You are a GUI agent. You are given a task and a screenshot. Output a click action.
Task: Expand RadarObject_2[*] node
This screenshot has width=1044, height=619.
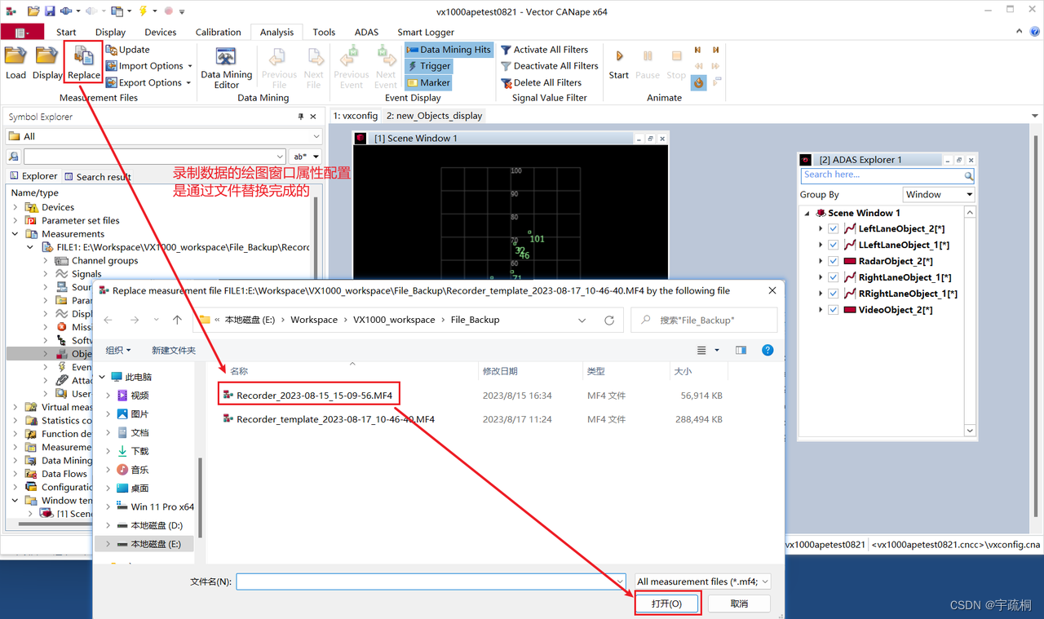click(x=821, y=262)
